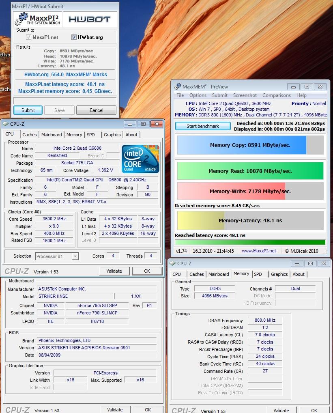Click OK in CPU-Z Memory window

tap(314, 410)
